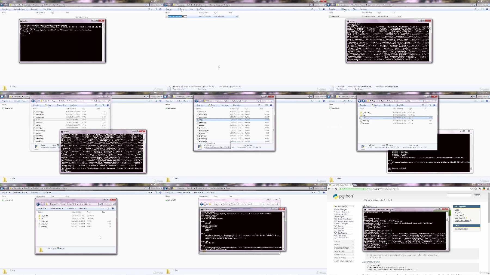
Task: Click the python logo on PyPI page
Action: [x=344, y=196]
